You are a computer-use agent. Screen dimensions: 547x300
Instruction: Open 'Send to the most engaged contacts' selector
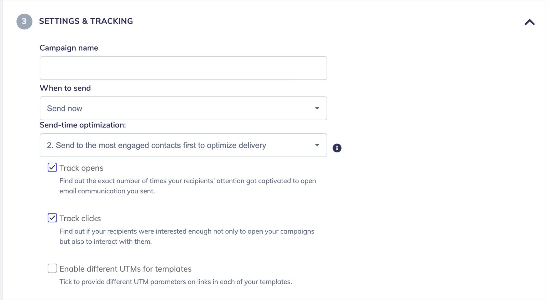click(x=183, y=145)
